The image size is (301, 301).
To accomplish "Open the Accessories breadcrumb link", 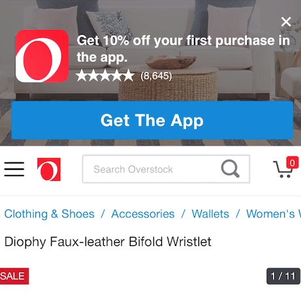I will pyautogui.click(x=143, y=214).
